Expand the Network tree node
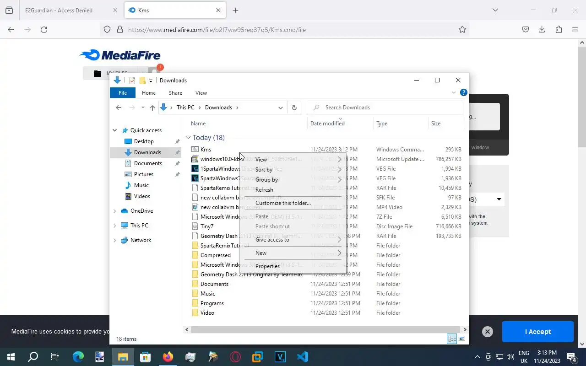 (x=115, y=240)
